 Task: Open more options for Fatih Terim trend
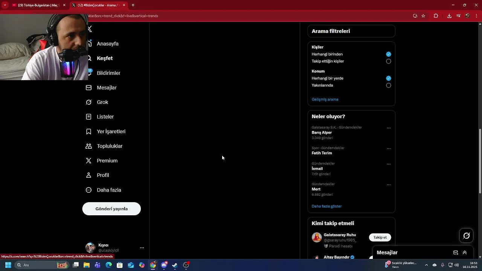[x=389, y=149]
